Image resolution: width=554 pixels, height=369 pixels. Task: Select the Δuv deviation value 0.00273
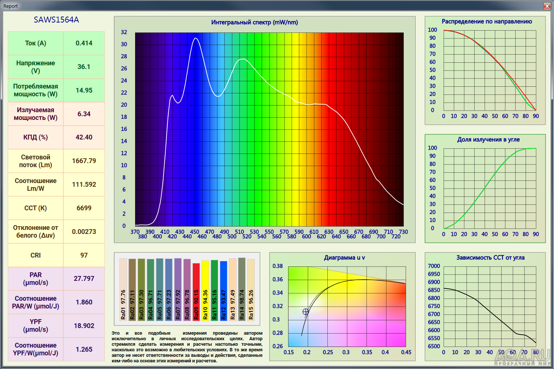click(x=84, y=232)
